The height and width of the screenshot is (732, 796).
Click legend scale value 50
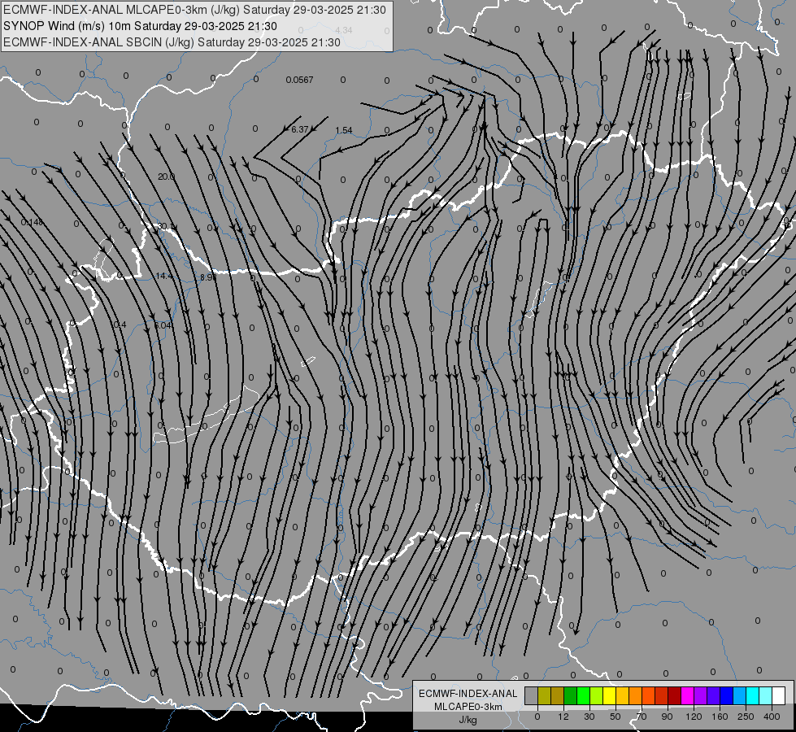tap(615, 717)
